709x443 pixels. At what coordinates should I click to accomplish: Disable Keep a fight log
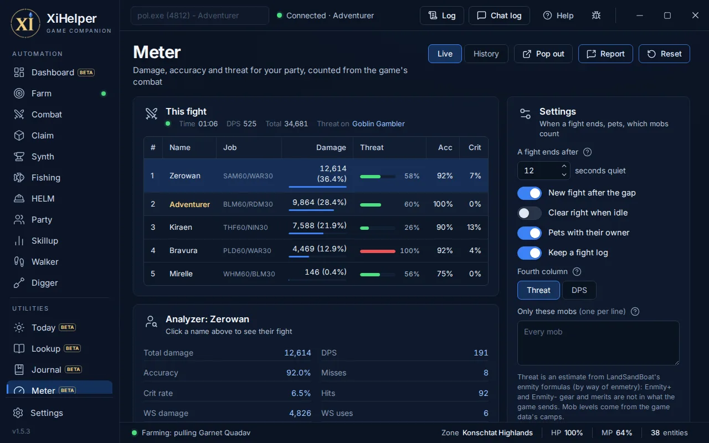click(530, 253)
